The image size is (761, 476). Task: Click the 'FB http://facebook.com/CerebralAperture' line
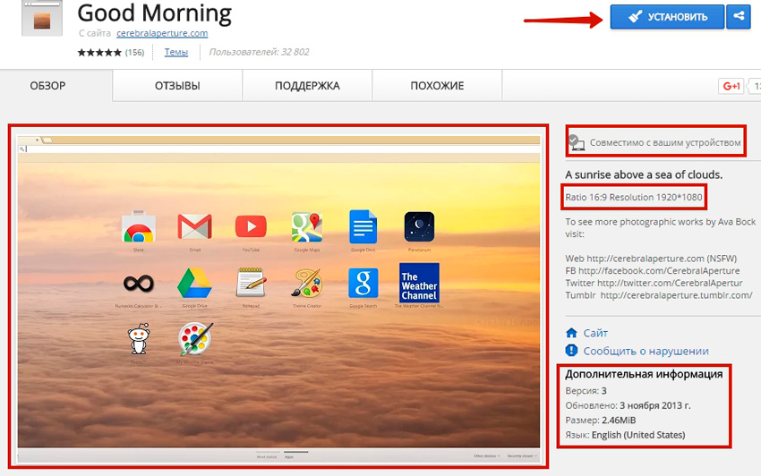coord(653,271)
